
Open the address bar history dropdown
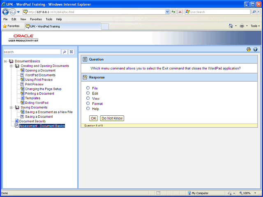pos(167,12)
